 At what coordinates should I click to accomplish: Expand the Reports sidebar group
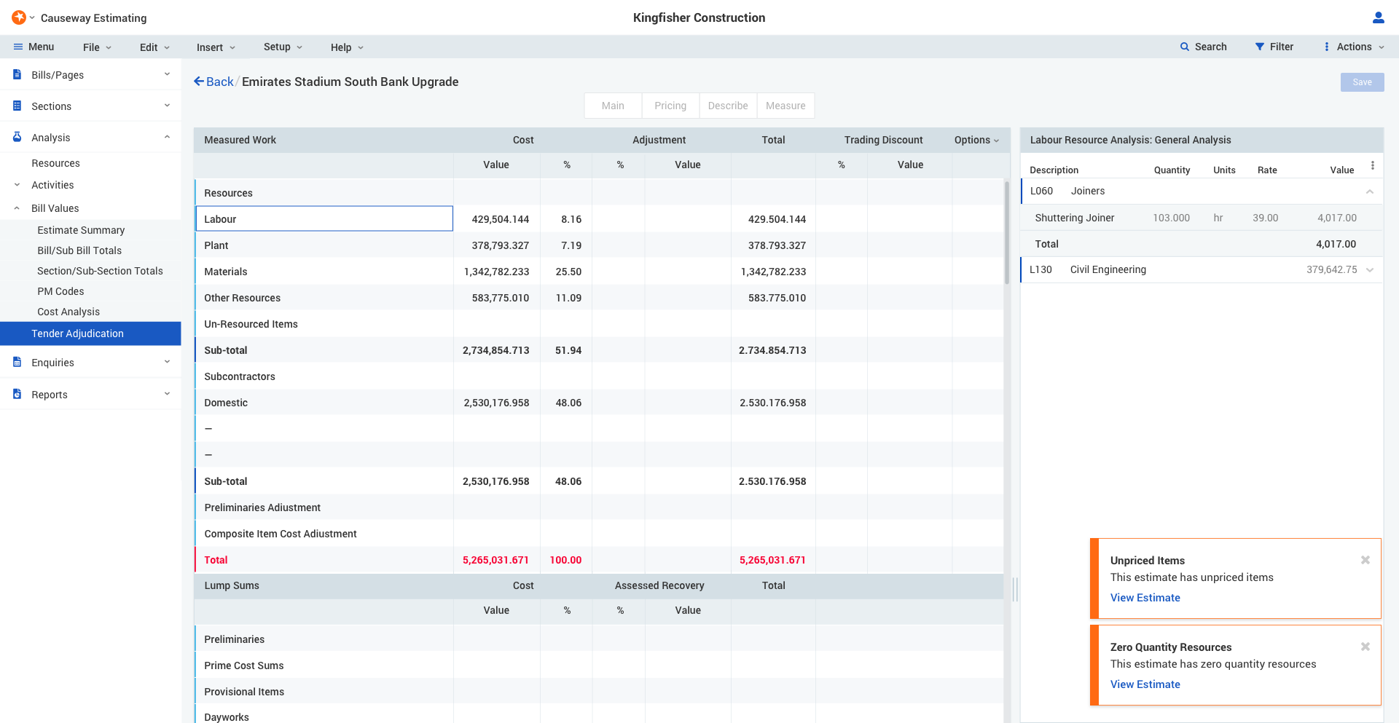[x=167, y=394]
